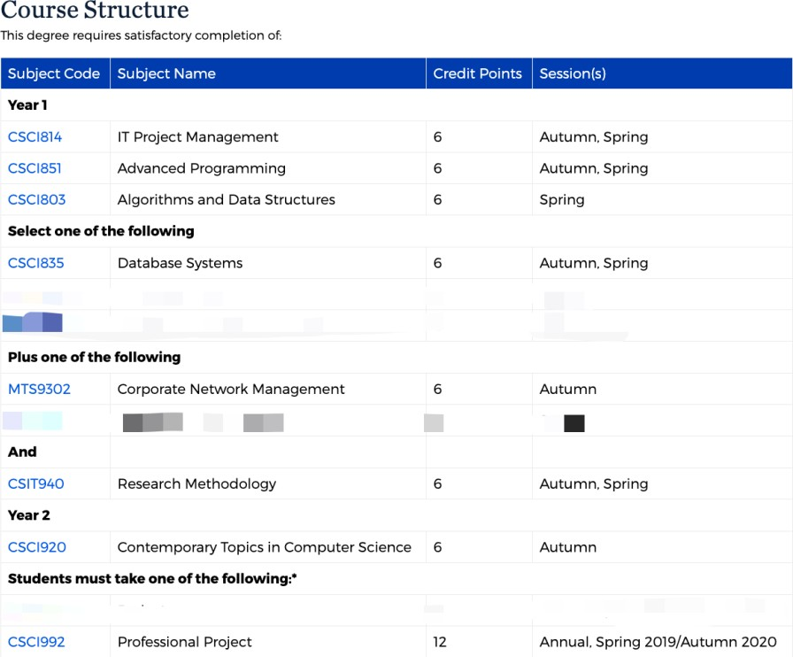Select the IT Project Management subject name
This screenshot has width=793, height=657.
click(197, 136)
